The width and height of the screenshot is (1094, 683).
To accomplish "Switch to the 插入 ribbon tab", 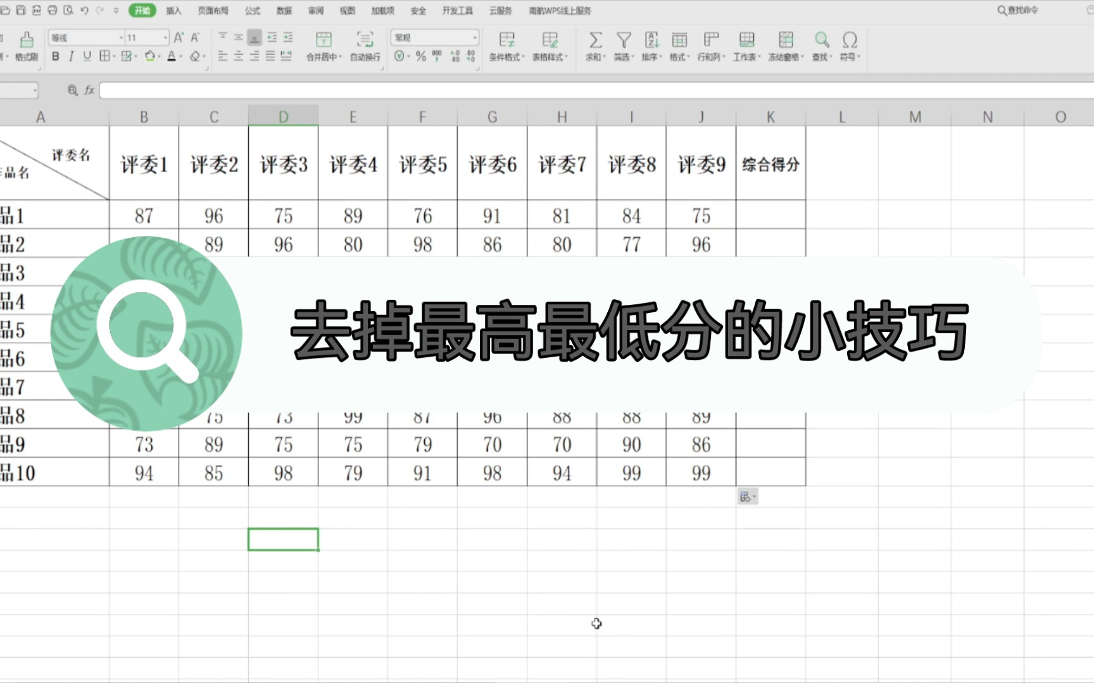I will click(173, 10).
